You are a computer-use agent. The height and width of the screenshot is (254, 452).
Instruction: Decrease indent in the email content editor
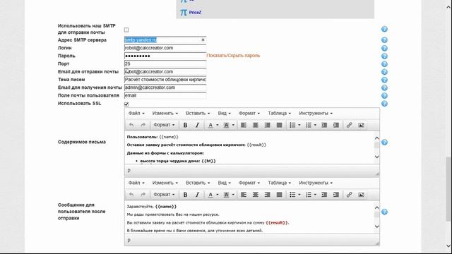point(324,125)
